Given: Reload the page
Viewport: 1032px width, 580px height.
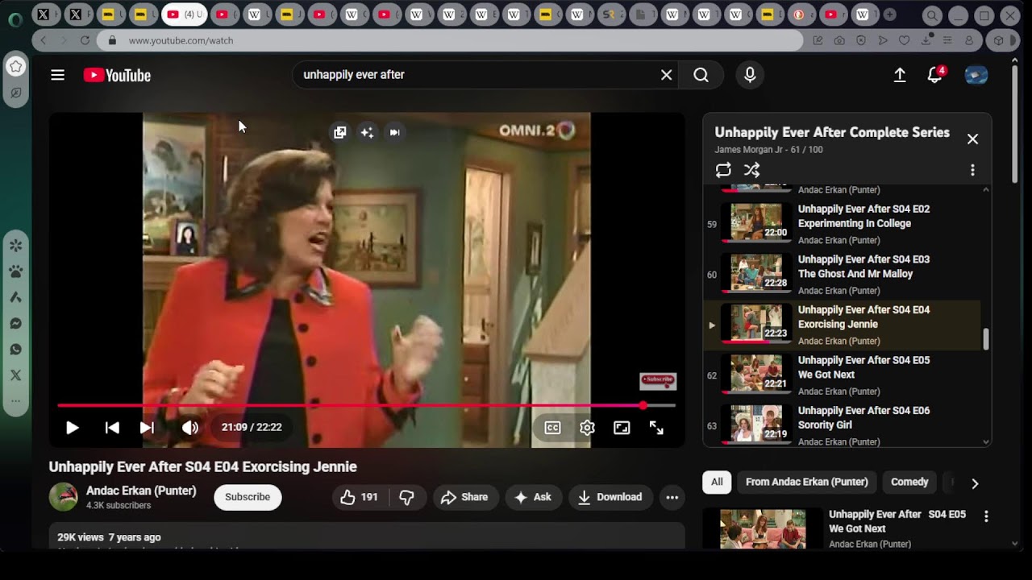Looking at the screenshot, I should click(x=85, y=40).
